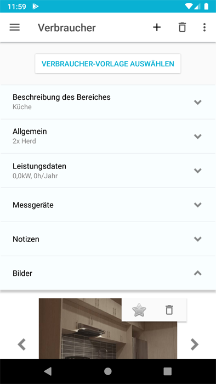The width and height of the screenshot is (216, 384).
Task: Expand the Messgeräte section chevron
Action: coord(197,205)
